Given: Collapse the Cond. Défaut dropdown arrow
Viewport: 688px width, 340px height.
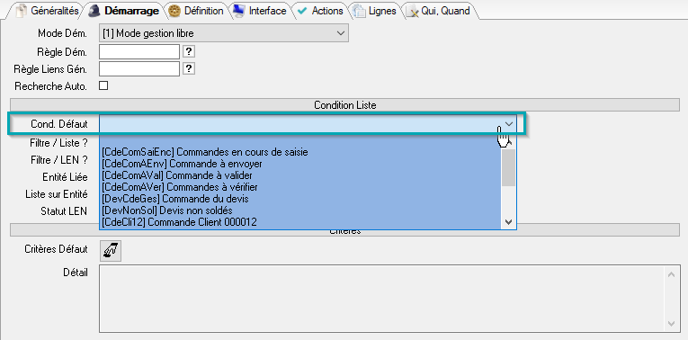Looking at the screenshot, I should tap(508, 124).
